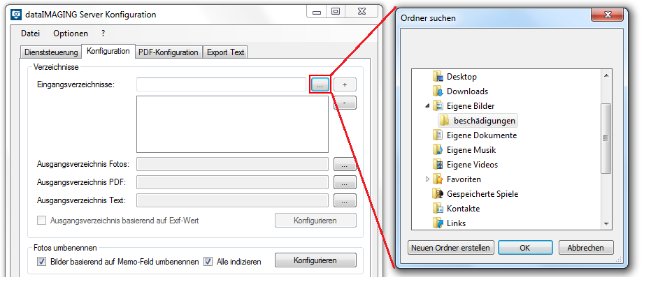Uncheck Bilder basierend auf Memo-Feld umbenennen
651x282 pixels.
[x=41, y=262]
